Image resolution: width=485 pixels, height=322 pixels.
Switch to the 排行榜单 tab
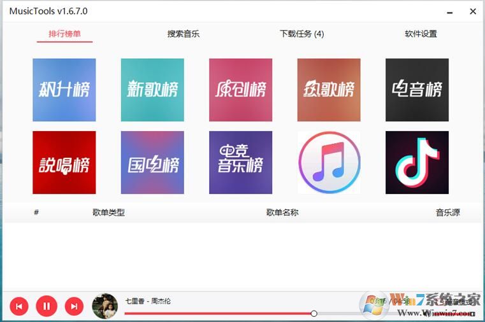pos(64,34)
